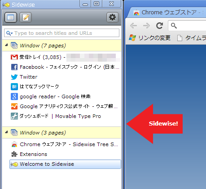Click the Chrome tab's Web Store favicon
The width and height of the screenshot is (206, 189).
click(136, 13)
